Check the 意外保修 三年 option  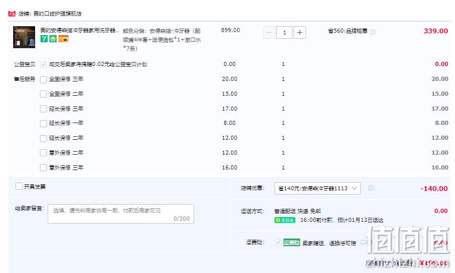click(43, 168)
